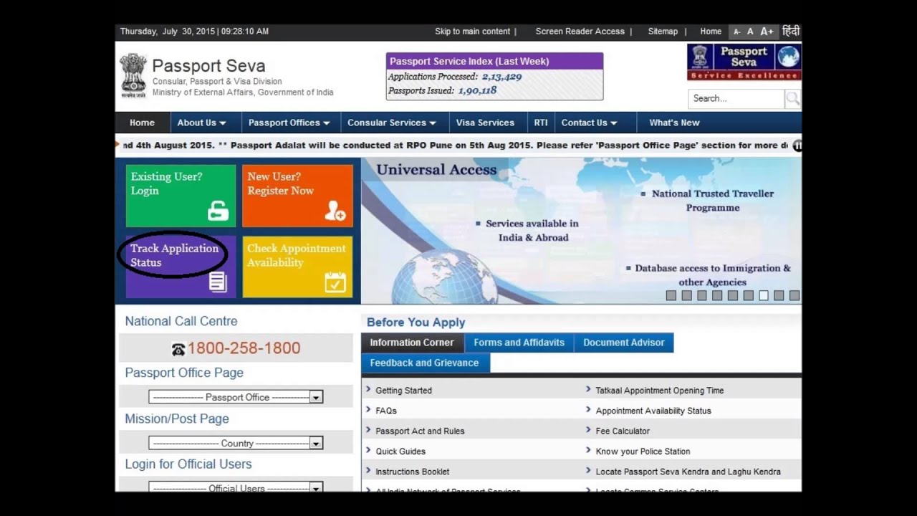The width and height of the screenshot is (917, 516).
Task: Switch language to Hindi
Action: [791, 32]
